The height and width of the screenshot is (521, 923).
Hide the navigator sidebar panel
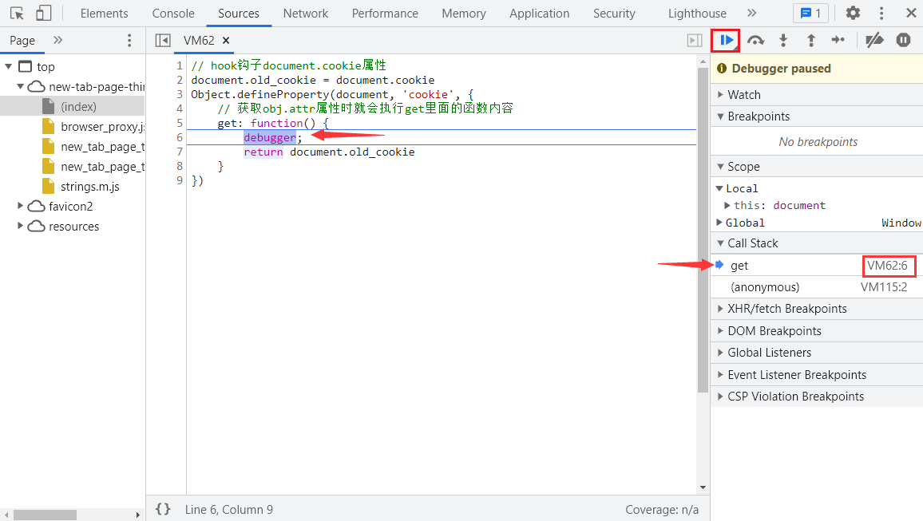coord(163,41)
